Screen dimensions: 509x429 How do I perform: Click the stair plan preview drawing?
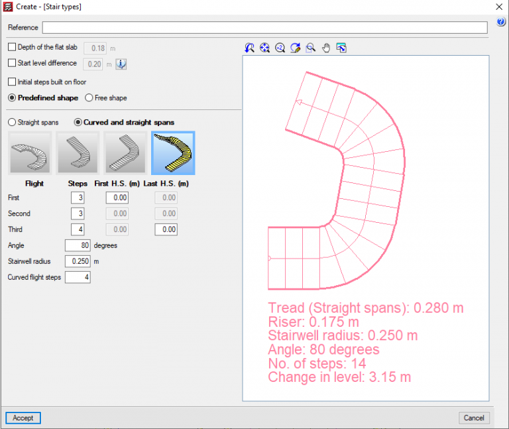[x=336, y=180]
